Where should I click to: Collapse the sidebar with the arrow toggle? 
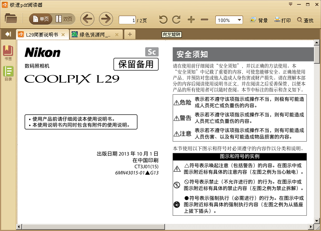(x=7, y=34)
